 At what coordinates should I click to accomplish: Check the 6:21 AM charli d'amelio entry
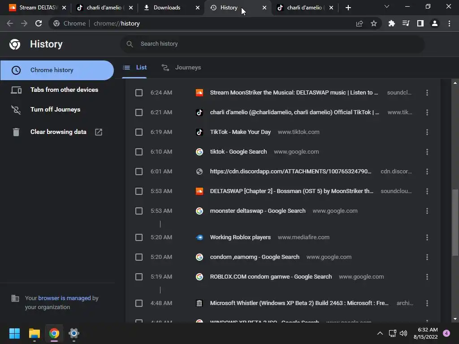pyautogui.click(x=139, y=112)
